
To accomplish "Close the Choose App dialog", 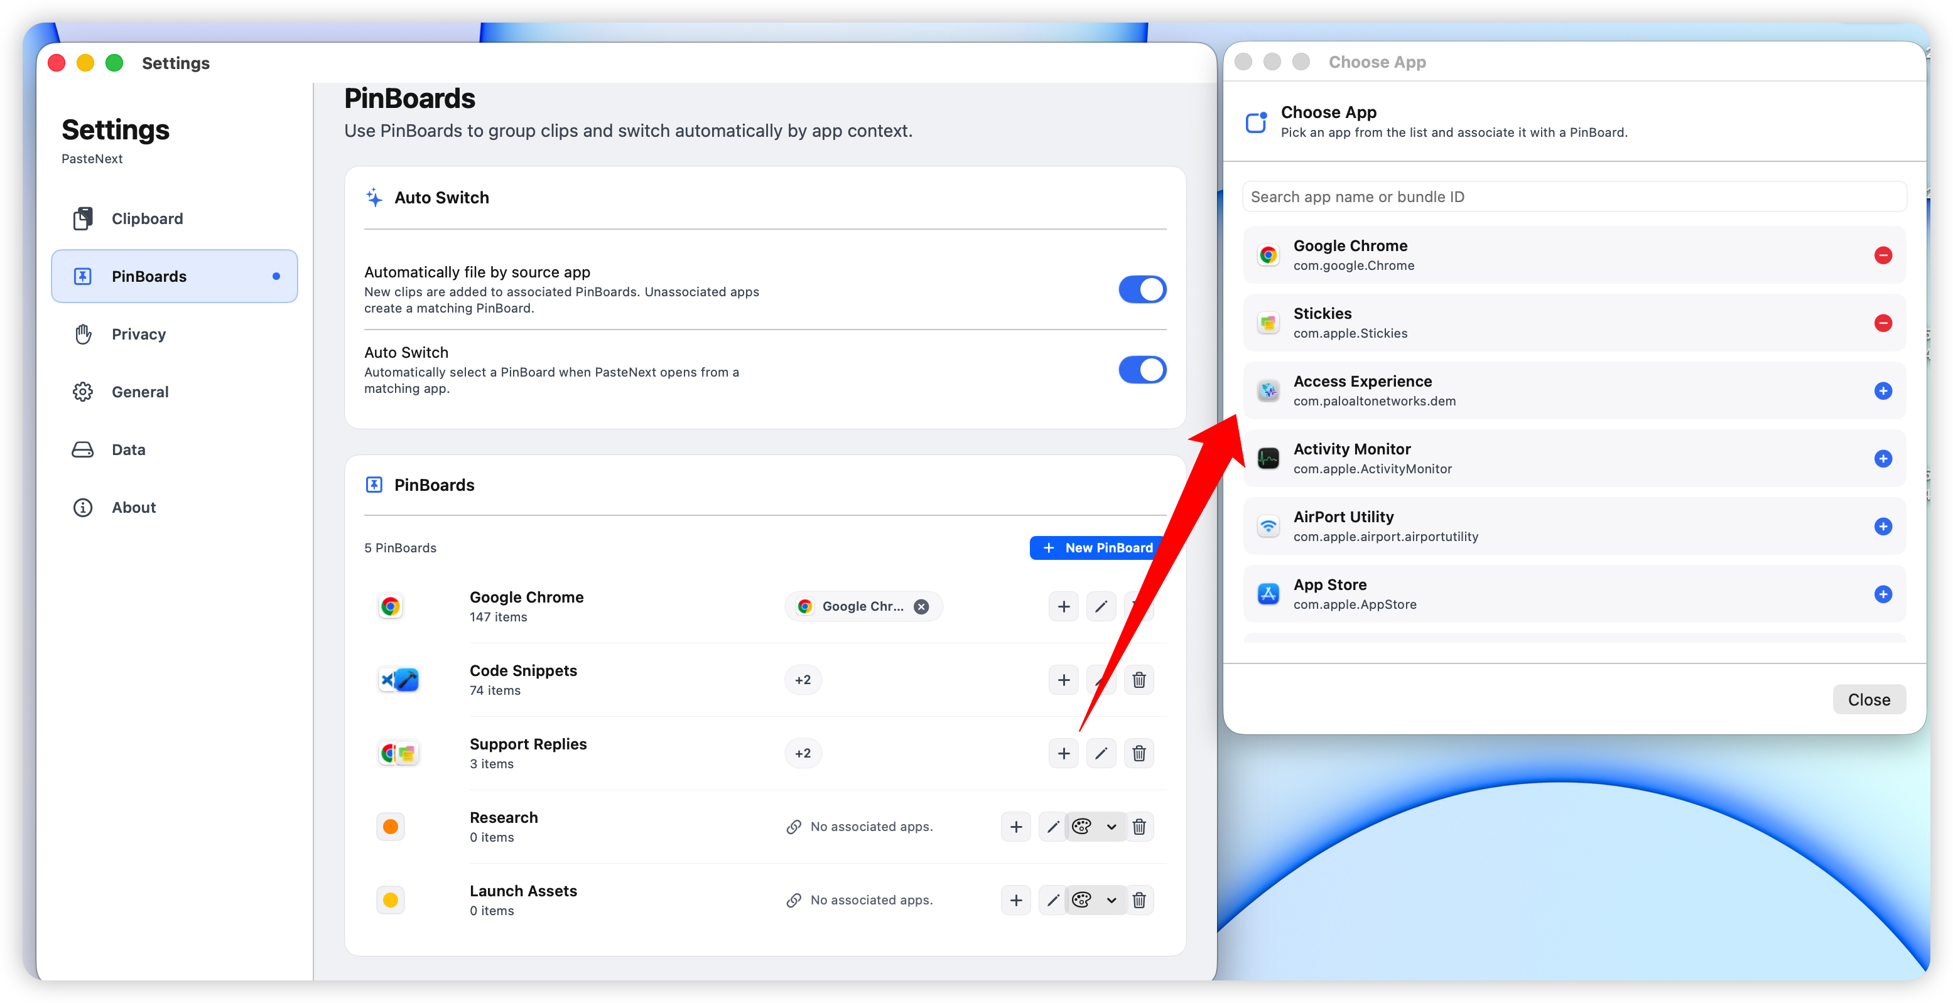I will pos(1869,699).
